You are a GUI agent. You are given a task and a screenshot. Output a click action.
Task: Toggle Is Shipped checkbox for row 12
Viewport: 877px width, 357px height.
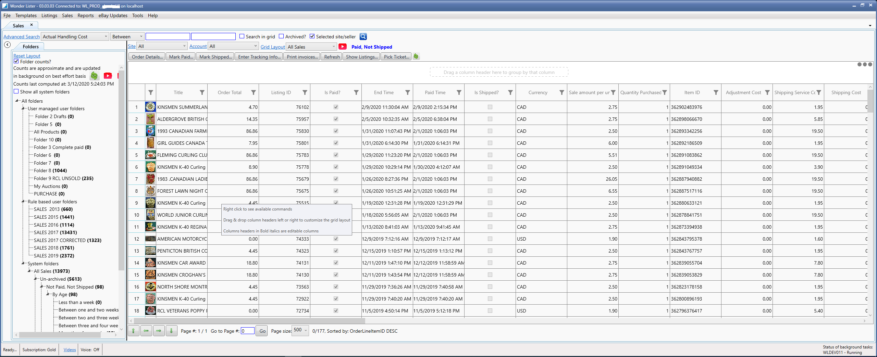point(490,239)
